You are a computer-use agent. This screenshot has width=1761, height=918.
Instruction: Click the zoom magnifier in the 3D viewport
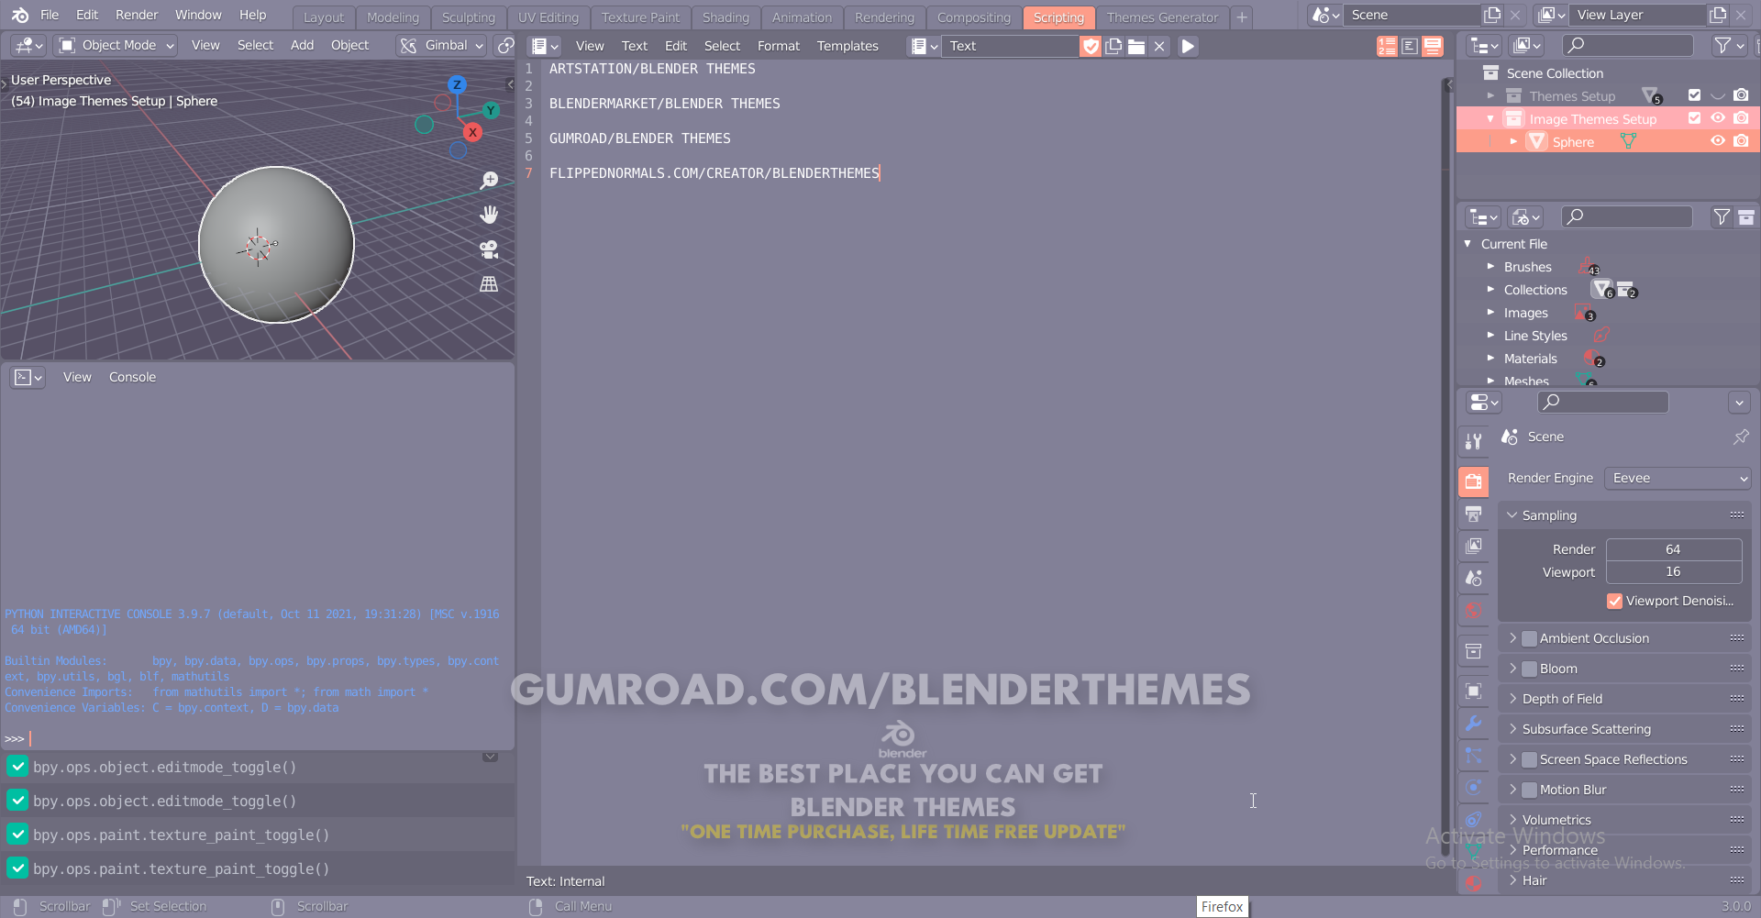(x=490, y=180)
